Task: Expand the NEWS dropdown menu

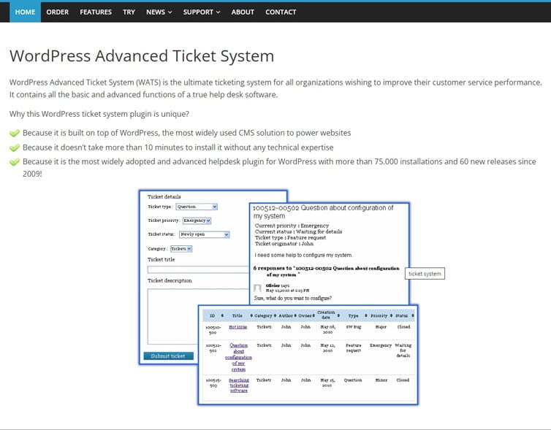Action: pyautogui.click(x=159, y=12)
